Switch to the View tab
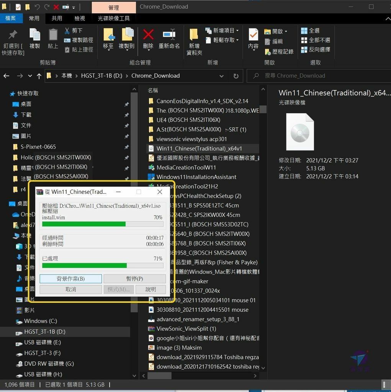 point(80,18)
